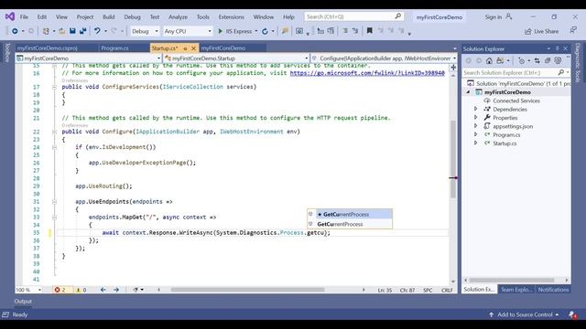Click the search magnifier in Quick Launch box
The width and height of the screenshot is (586, 329).
click(x=398, y=16)
